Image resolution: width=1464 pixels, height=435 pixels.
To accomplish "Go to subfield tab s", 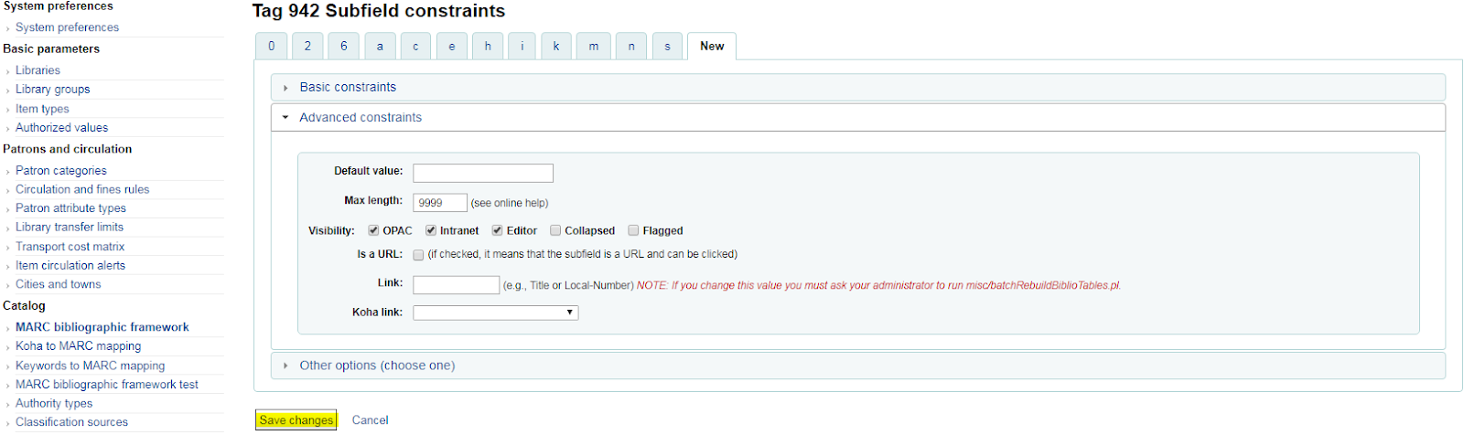I will [x=667, y=46].
